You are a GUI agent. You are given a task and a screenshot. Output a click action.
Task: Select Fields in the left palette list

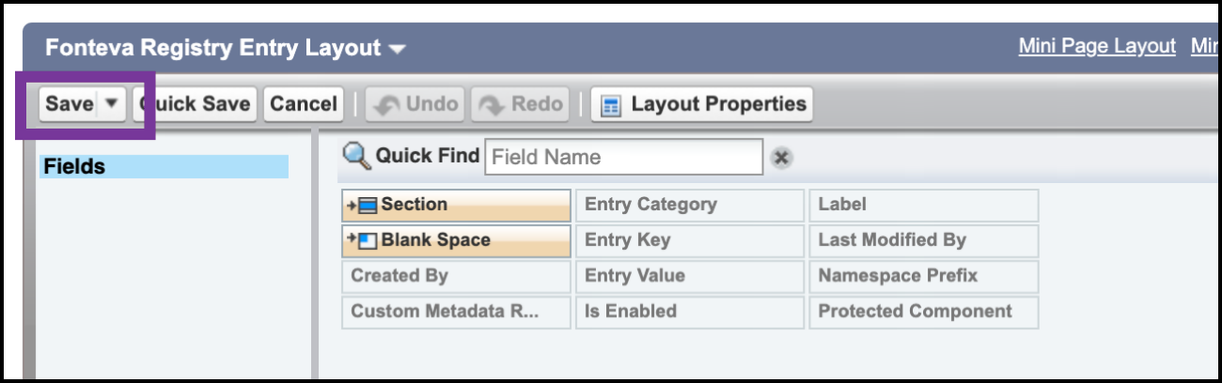coord(164,167)
